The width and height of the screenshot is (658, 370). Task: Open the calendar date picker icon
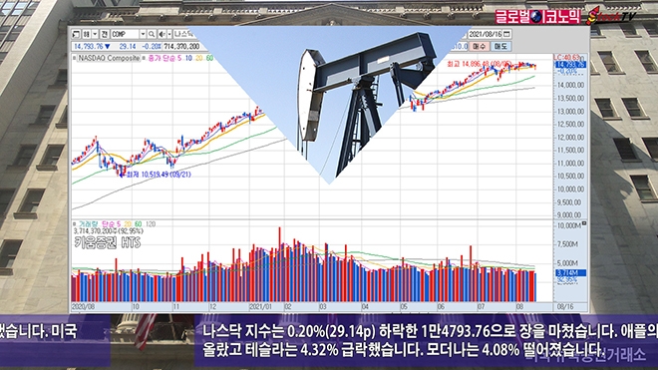(506, 34)
